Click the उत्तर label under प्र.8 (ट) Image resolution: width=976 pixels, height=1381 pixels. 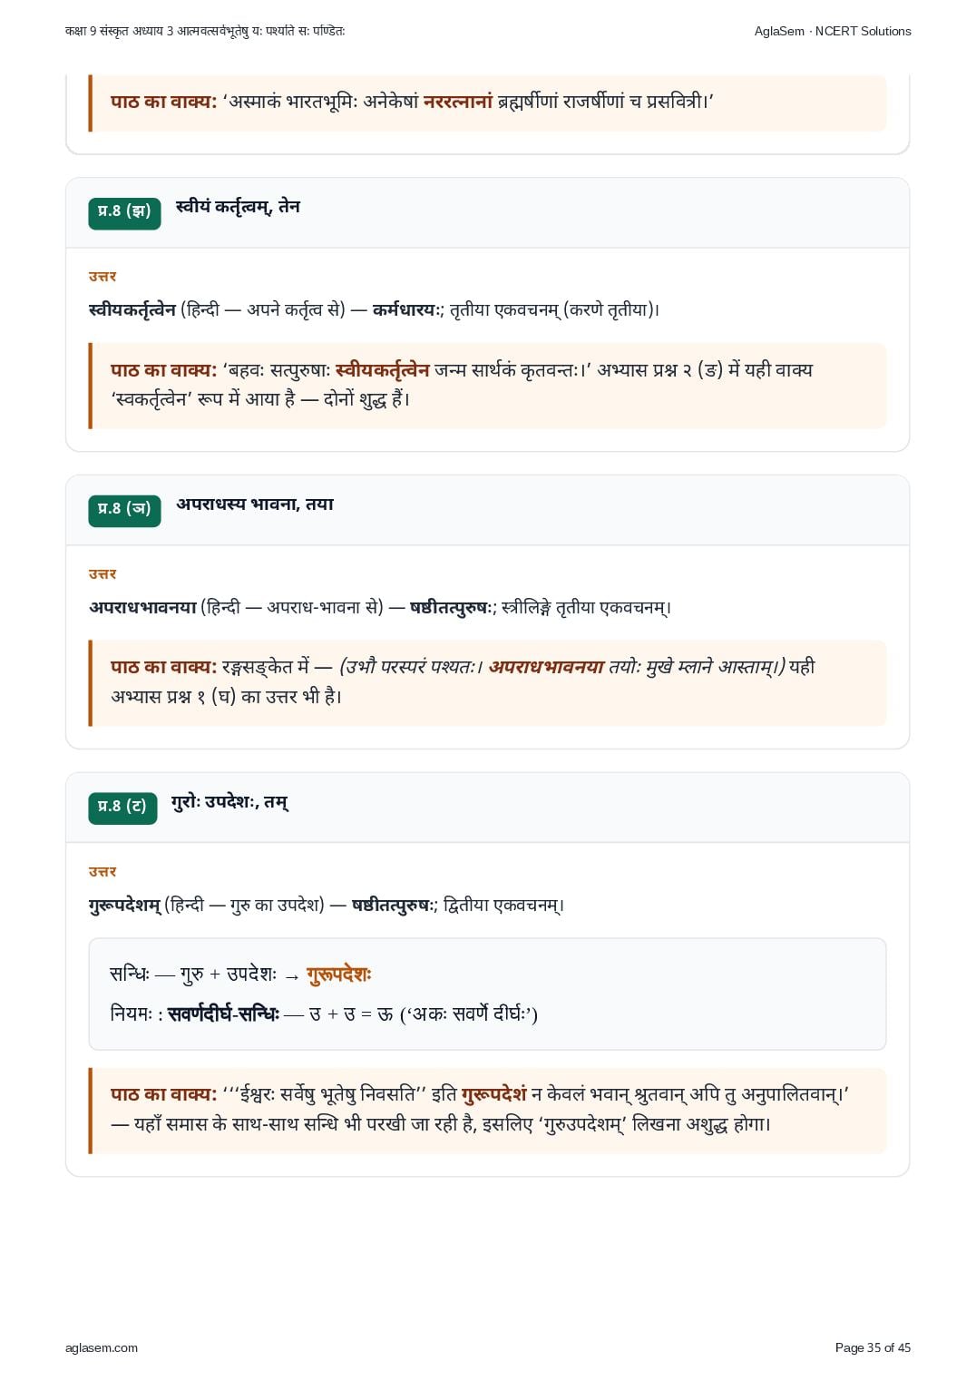click(x=102, y=871)
